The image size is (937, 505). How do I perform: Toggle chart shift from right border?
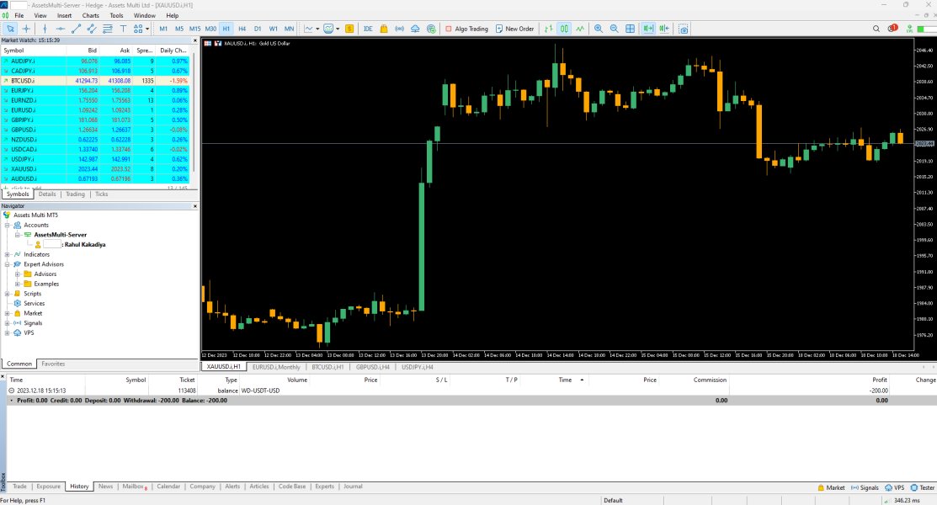(664, 29)
